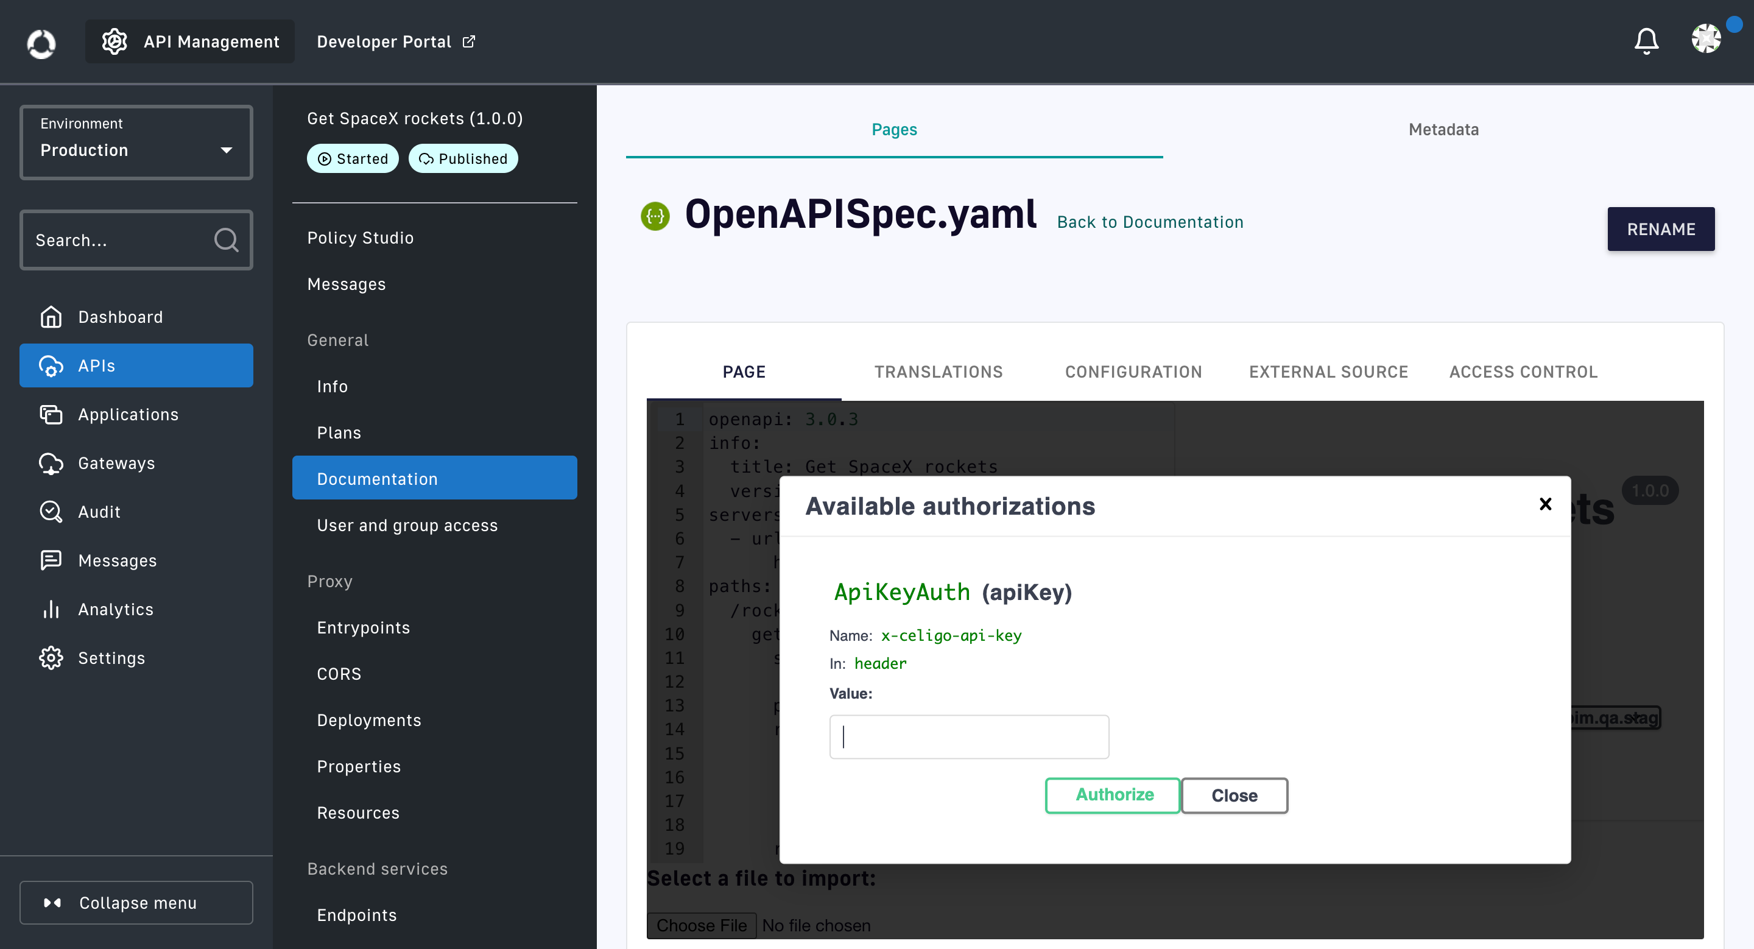Open the Environment Production dropdown

tap(136, 143)
